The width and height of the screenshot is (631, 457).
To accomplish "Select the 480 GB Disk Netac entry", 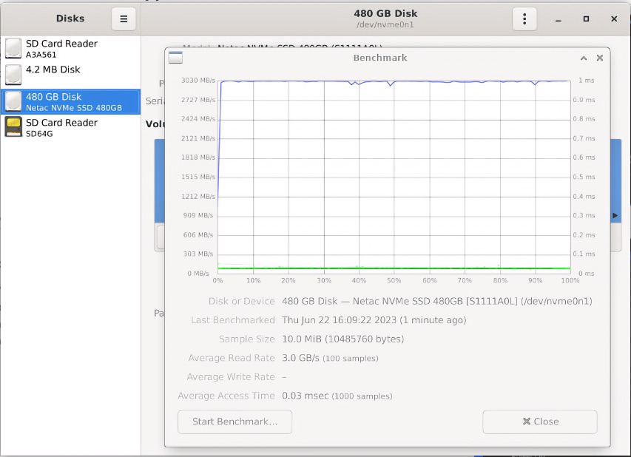I will tap(70, 102).
